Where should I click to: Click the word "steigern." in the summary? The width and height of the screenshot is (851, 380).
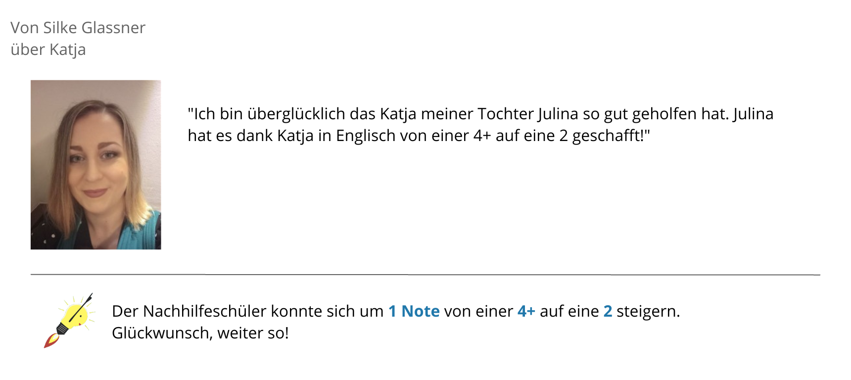click(x=648, y=312)
